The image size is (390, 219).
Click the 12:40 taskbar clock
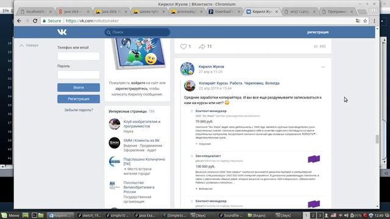pyautogui.click(x=379, y=215)
